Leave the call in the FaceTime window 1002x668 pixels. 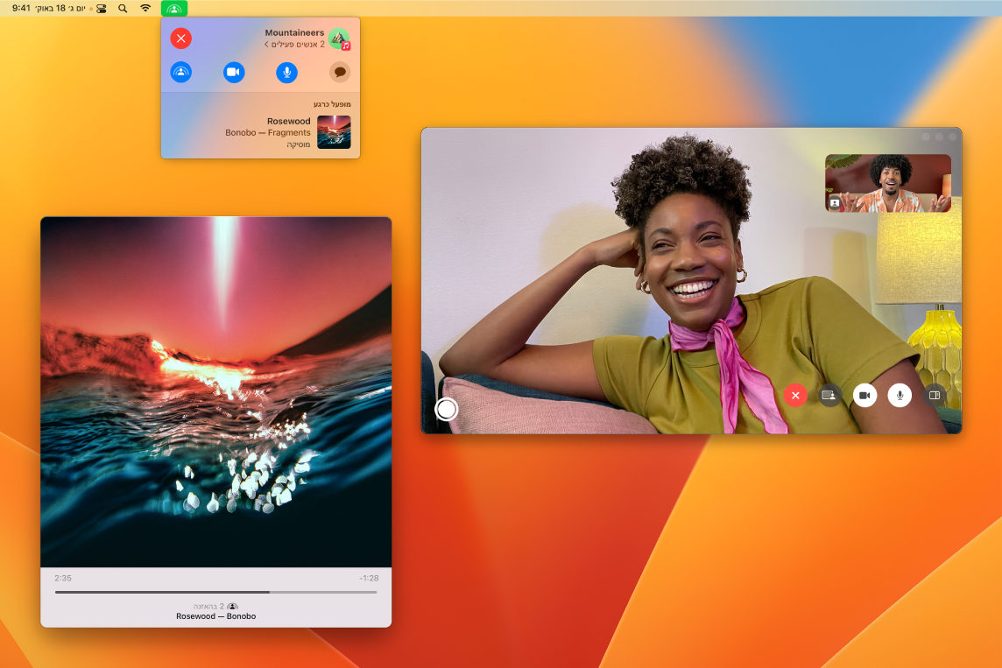[x=795, y=396]
